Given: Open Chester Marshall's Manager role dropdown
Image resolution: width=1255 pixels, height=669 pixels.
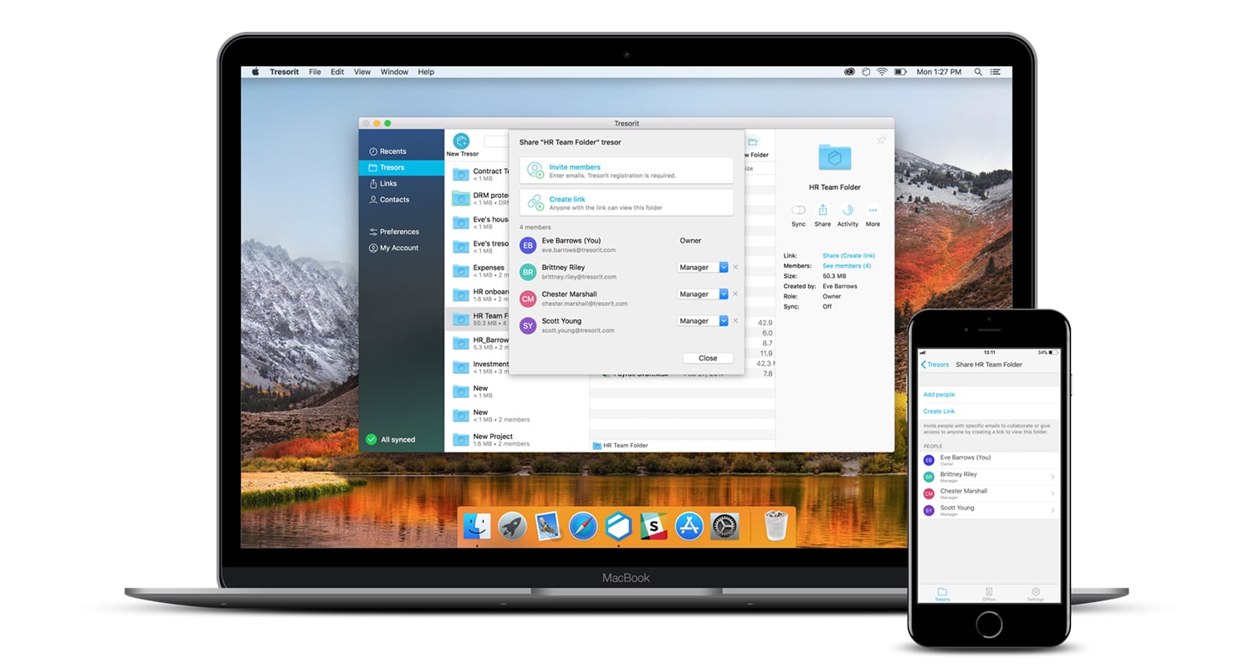Looking at the screenshot, I should point(703,294).
